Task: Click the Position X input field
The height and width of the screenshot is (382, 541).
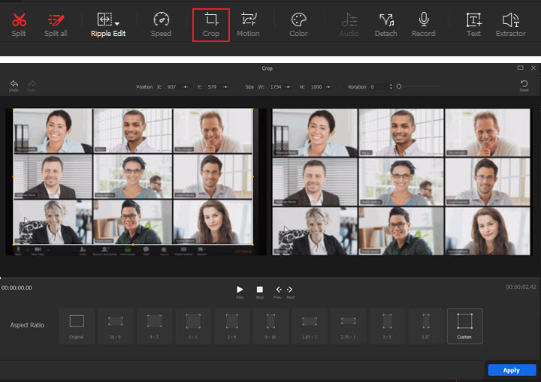Action: (x=173, y=87)
